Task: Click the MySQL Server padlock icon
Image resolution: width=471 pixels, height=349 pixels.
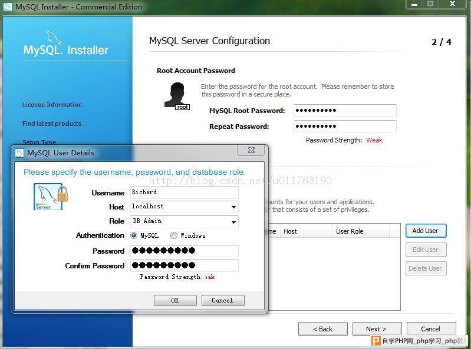Action: point(51,197)
